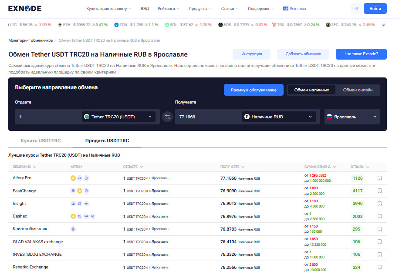Click the EXNODE logo
The height and width of the screenshot is (278, 399).
pos(25,8)
